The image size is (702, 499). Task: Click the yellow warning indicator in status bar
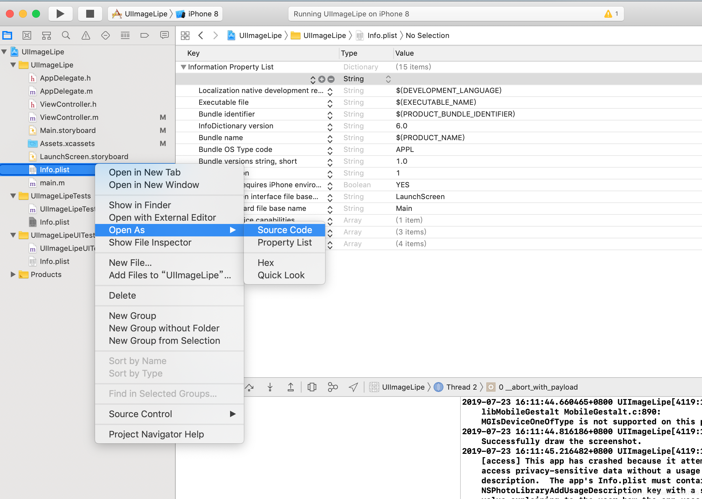click(x=608, y=14)
